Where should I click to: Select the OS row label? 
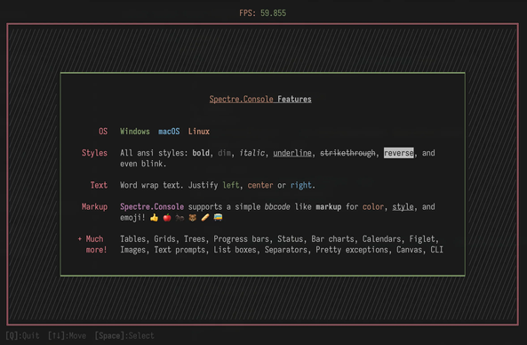coord(103,131)
